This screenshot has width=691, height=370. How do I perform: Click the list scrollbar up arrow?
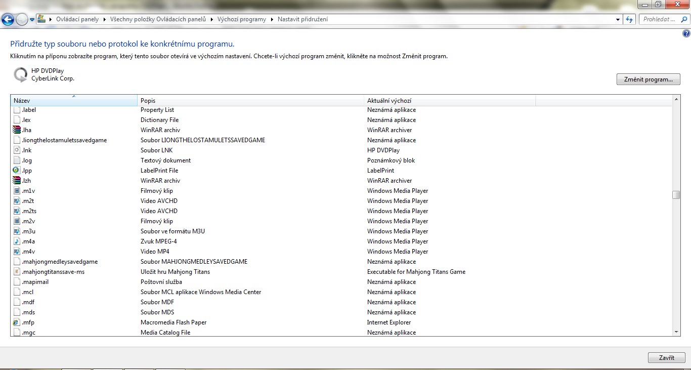point(676,98)
